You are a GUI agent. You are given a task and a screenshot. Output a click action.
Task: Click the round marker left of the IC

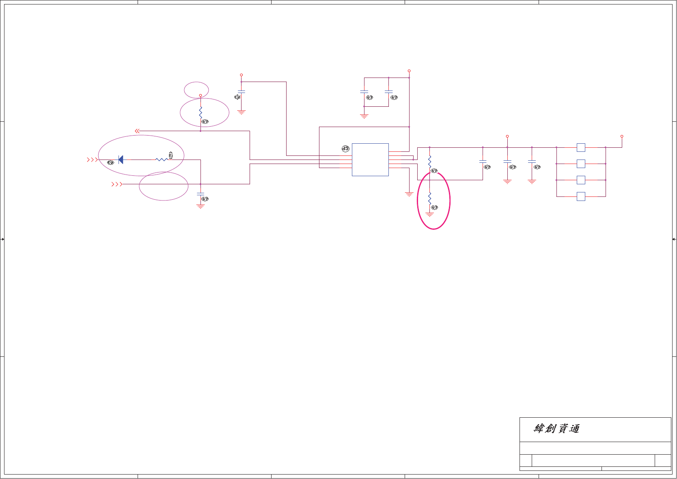(x=345, y=149)
